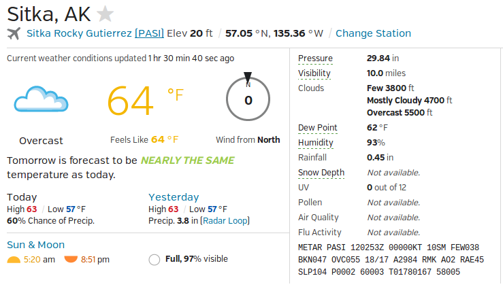
Task: Click the Pressure label definition
Action: [315, 58]
